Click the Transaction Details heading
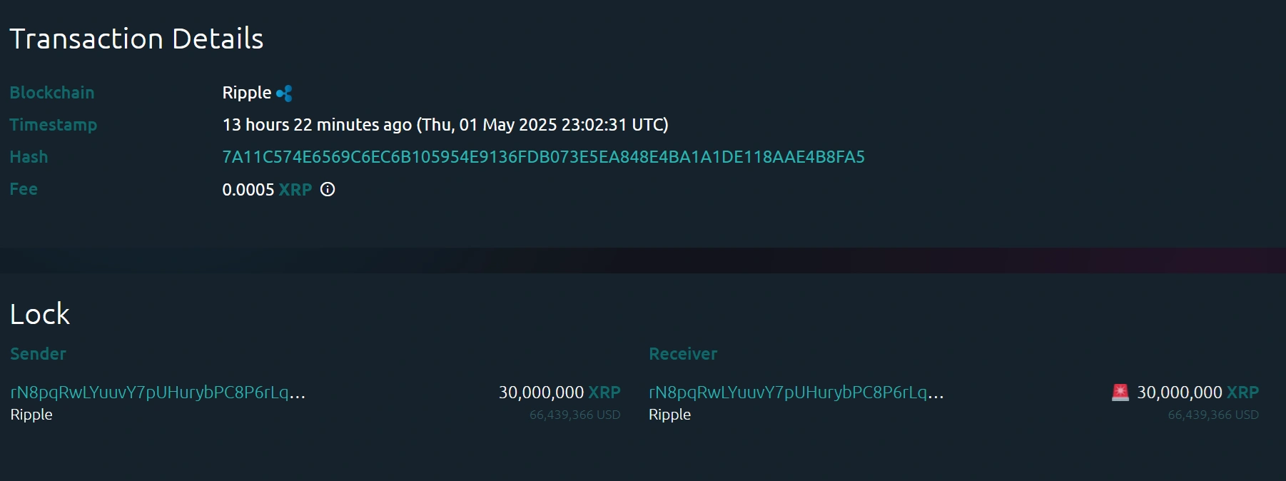 (136, 39)
